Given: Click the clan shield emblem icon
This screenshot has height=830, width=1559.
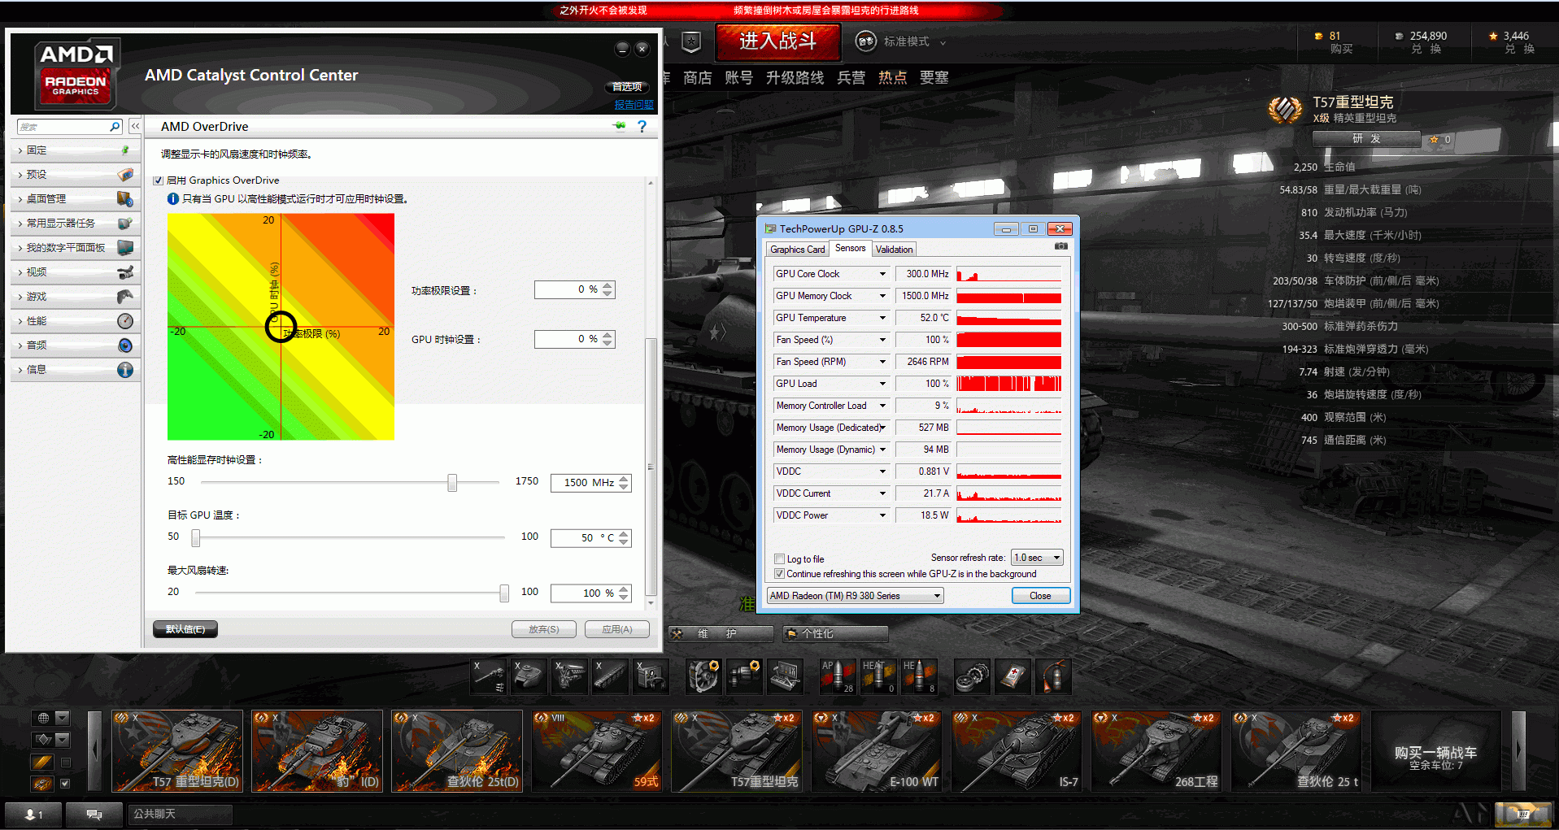Looking at the screenshot, I should tap(690, 41).
